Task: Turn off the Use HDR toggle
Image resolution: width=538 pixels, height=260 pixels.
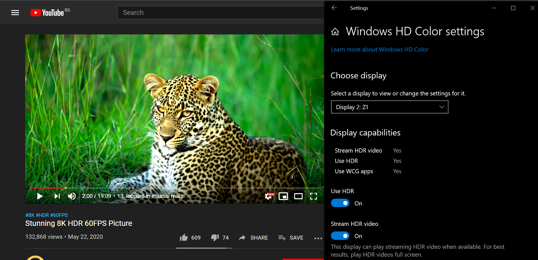Action: coord(340,203)
